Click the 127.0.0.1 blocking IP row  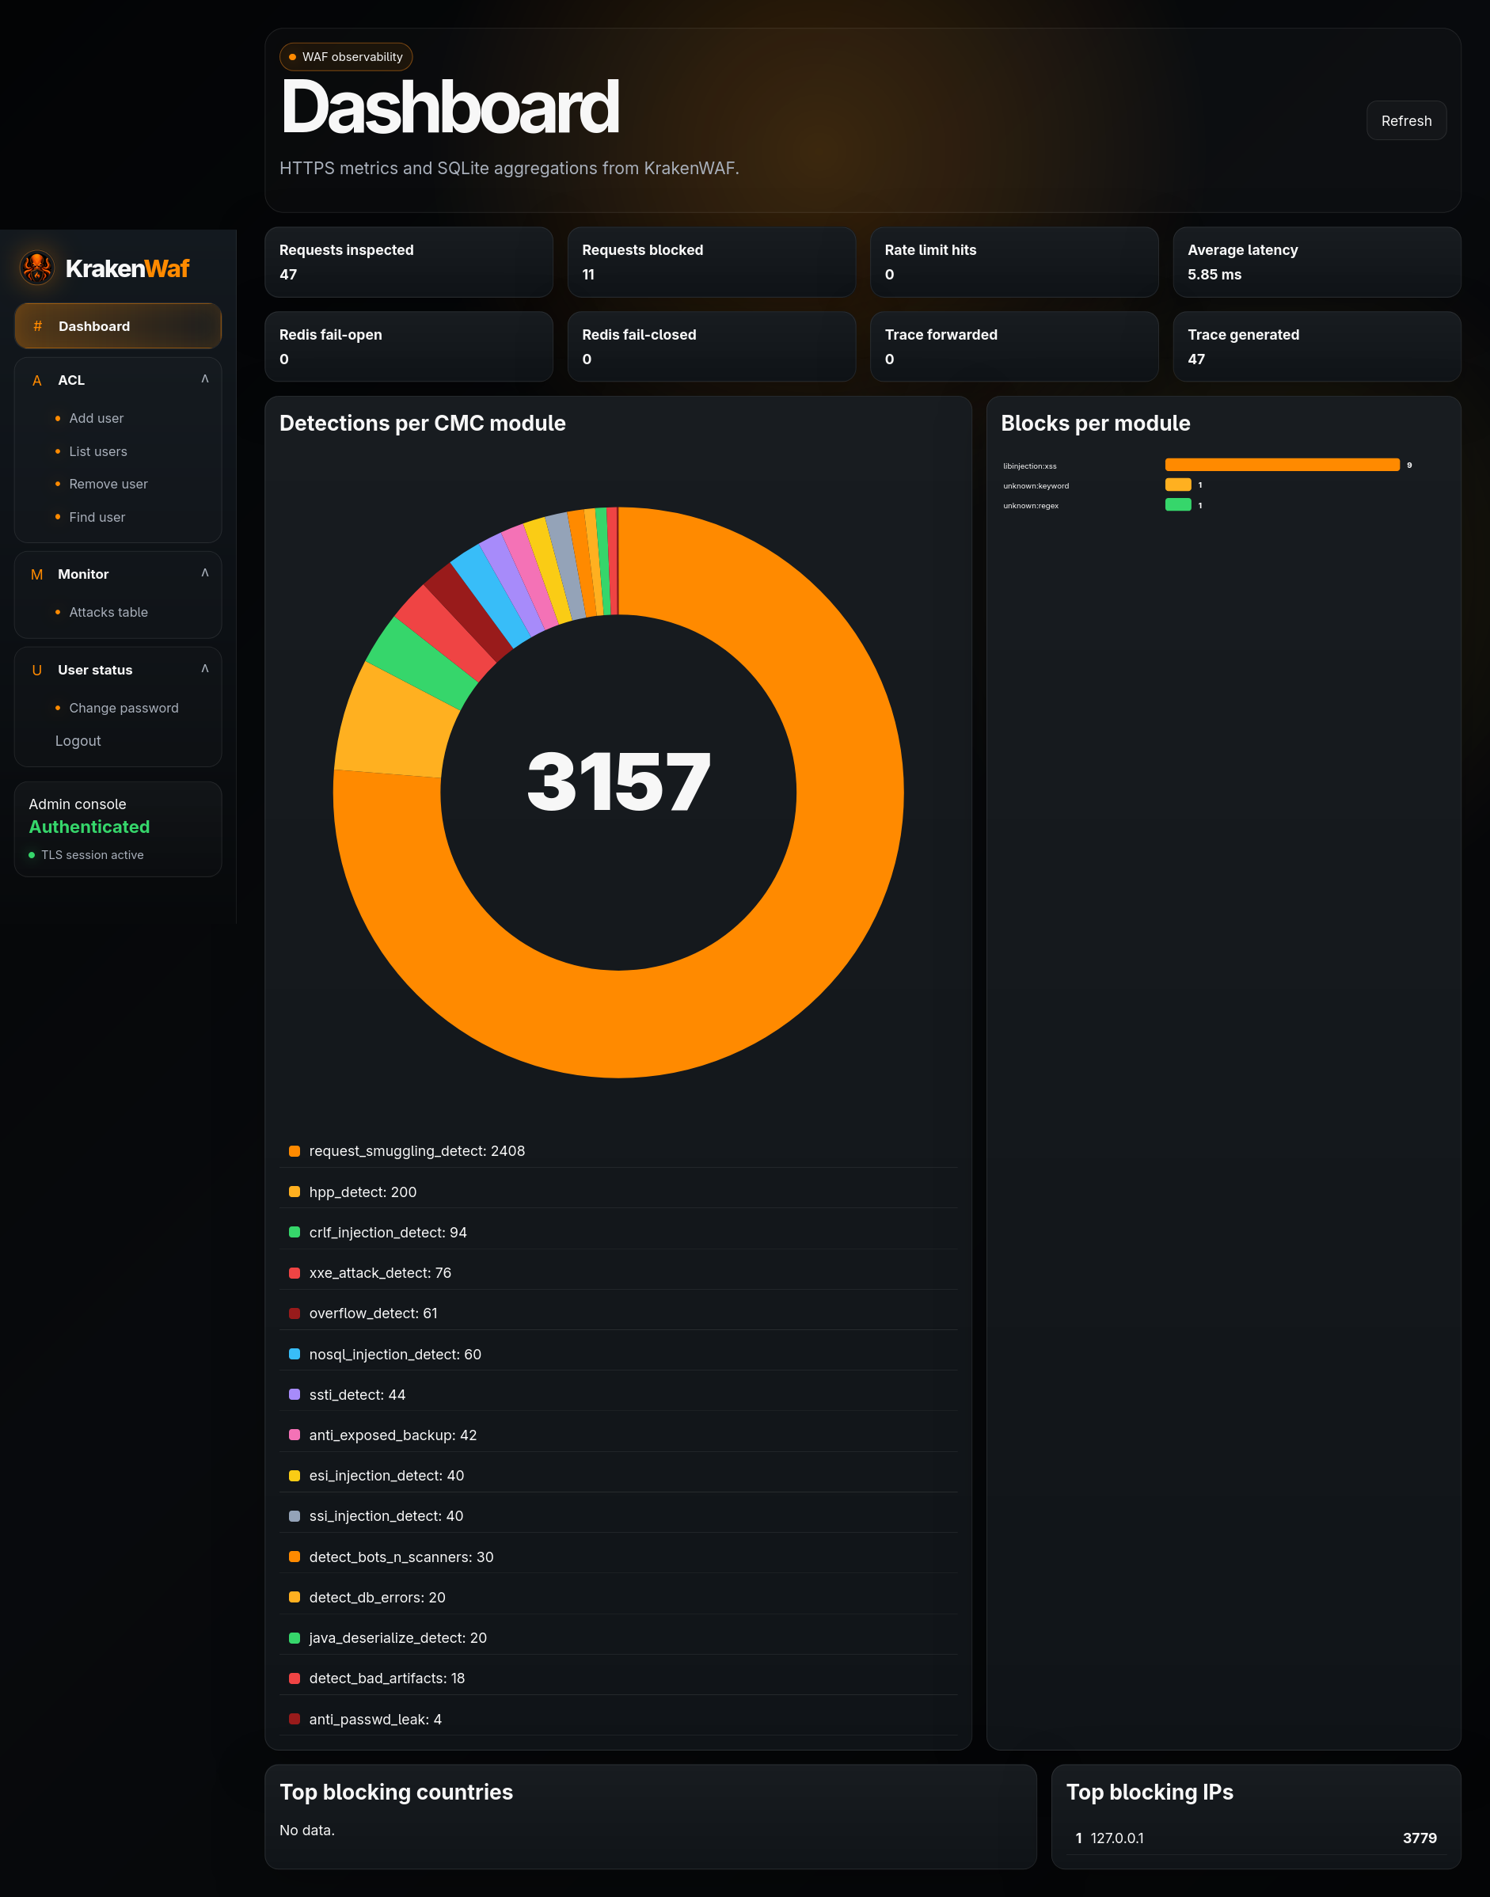click(1256, 1838)
